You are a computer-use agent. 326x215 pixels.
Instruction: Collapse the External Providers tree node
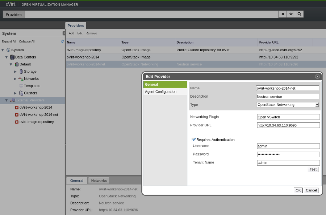[7, 100]
